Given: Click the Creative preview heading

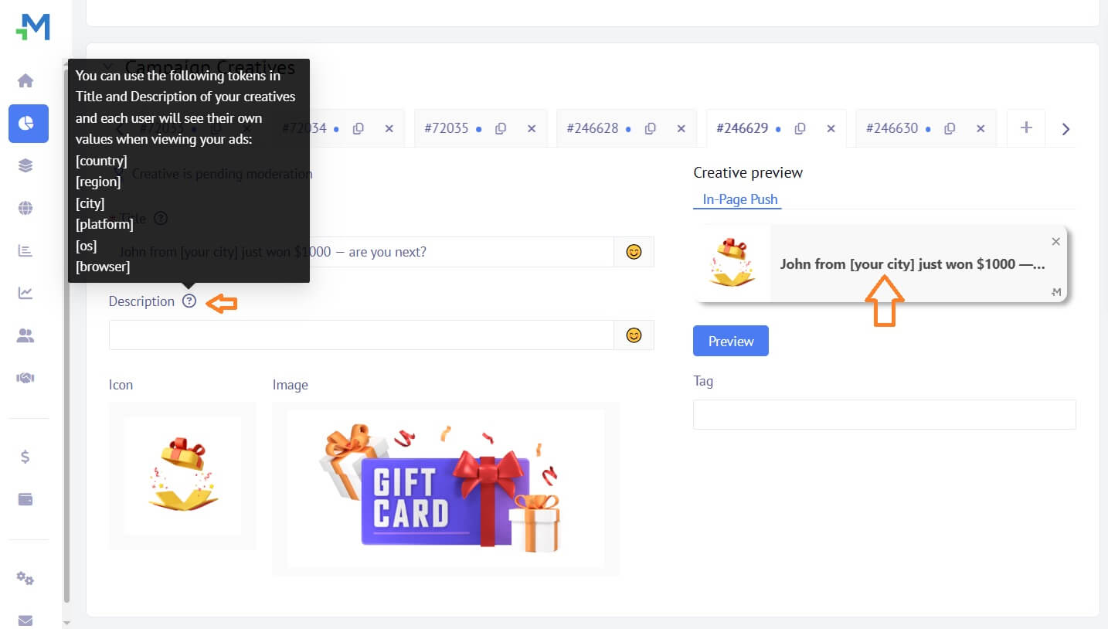Looking at the screenshot, I should click(x=748, y=172).
